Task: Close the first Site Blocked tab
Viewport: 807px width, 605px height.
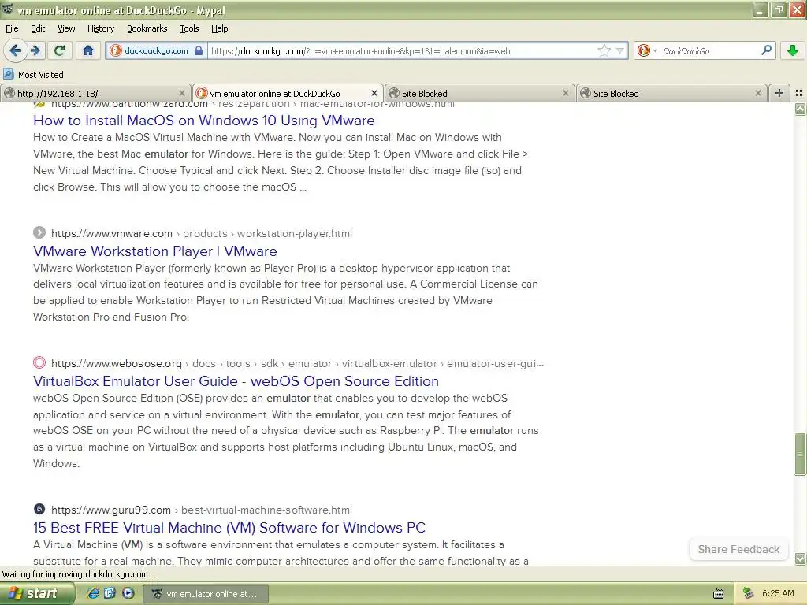Action: (x=566, y=93)
